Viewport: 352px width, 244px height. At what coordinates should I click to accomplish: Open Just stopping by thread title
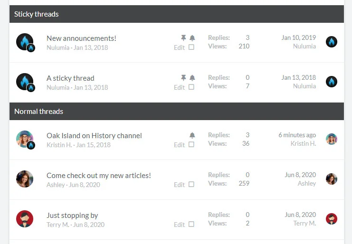click(72, 215)
